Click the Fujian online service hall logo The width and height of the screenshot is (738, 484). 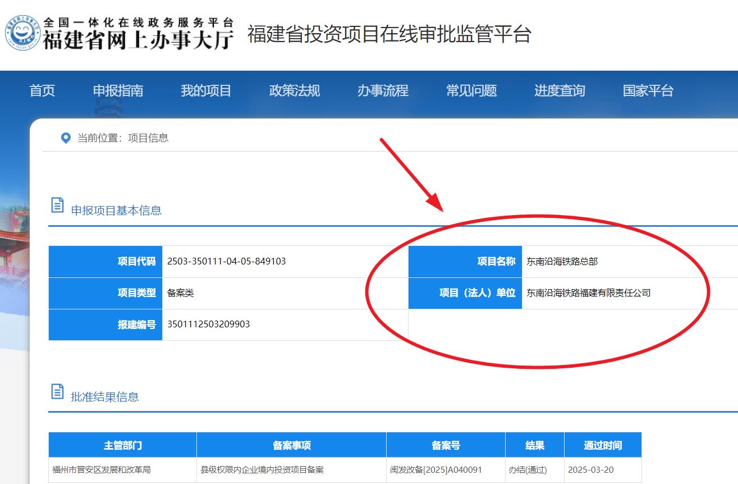click(23, 33)
